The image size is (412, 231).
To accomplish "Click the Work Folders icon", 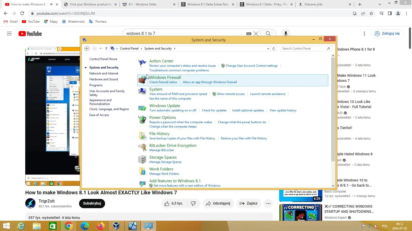I will coord(142,171).
